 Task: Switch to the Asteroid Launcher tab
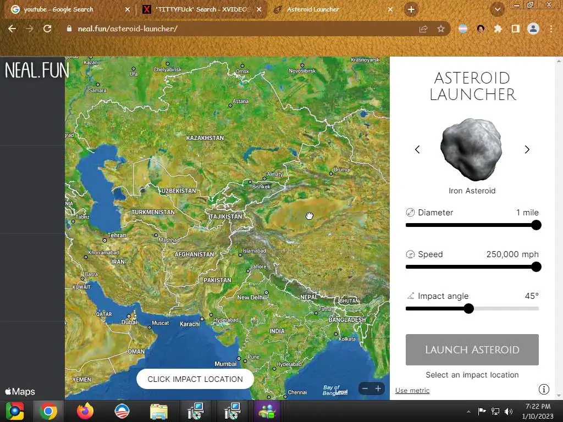tap(313, 9)
